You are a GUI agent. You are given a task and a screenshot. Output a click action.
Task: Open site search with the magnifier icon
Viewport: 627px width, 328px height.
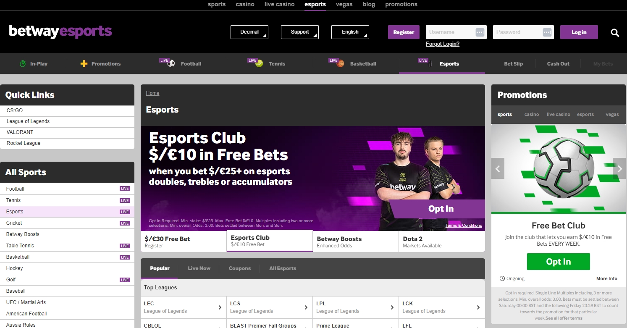point(615,33)
